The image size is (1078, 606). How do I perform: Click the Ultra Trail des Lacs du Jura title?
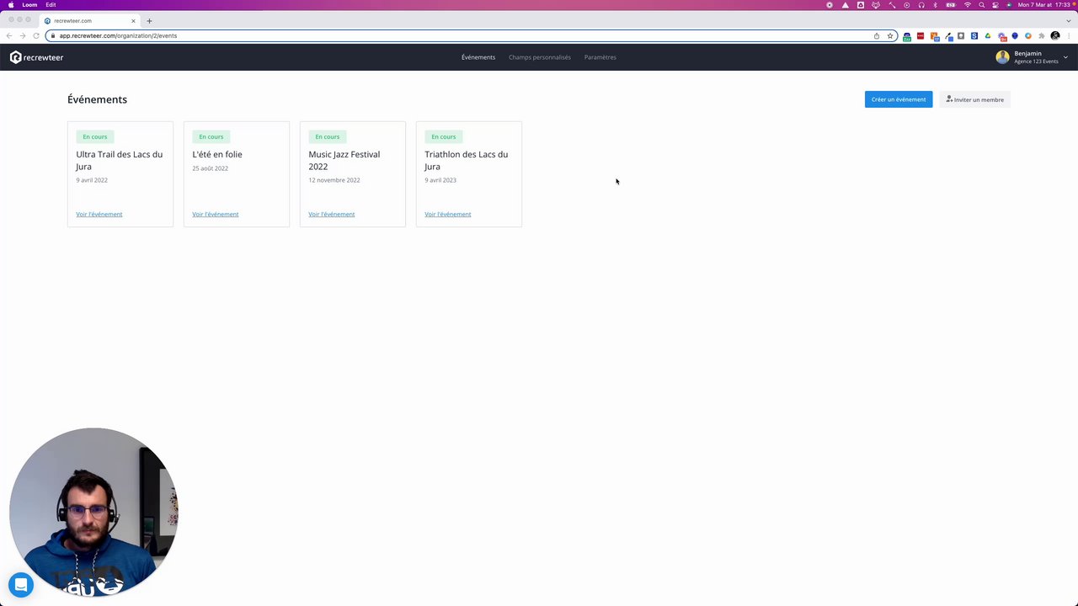pos(120,160)
